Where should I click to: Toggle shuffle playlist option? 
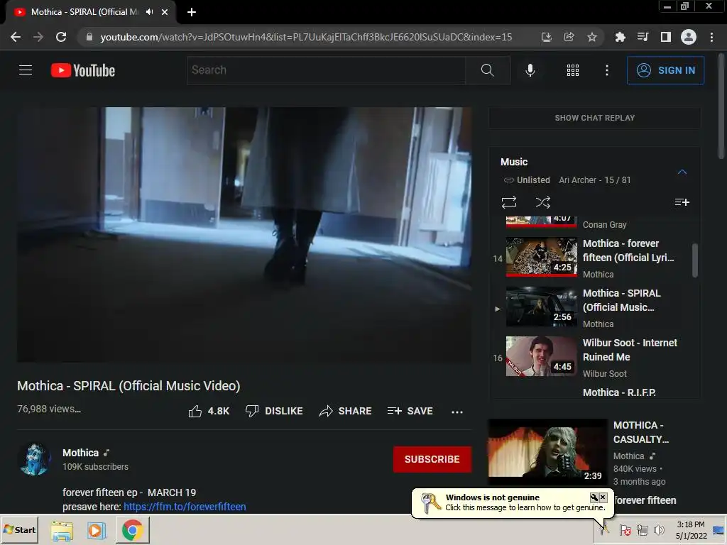coord(543,202)
